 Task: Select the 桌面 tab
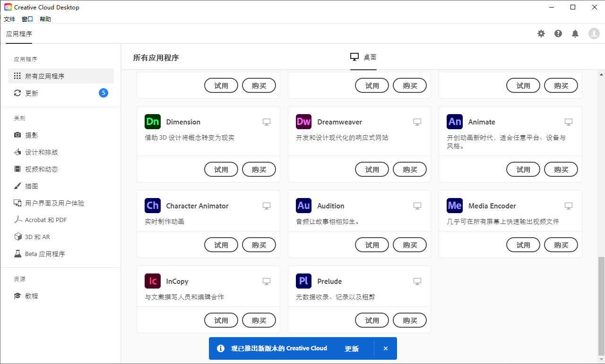363,57
